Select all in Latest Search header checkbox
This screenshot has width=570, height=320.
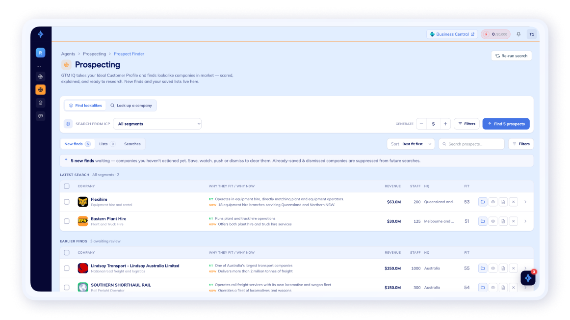pyautogui.click(x=67, y=186)
